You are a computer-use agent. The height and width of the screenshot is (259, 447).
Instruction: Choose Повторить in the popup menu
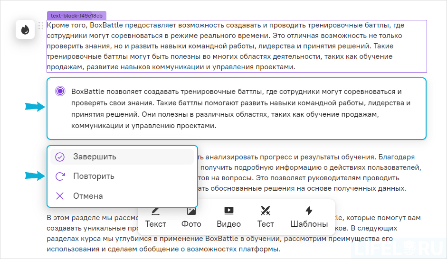pos(122,176)
